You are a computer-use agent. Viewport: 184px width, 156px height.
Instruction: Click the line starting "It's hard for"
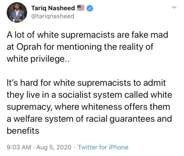click(x=86, y=83)
